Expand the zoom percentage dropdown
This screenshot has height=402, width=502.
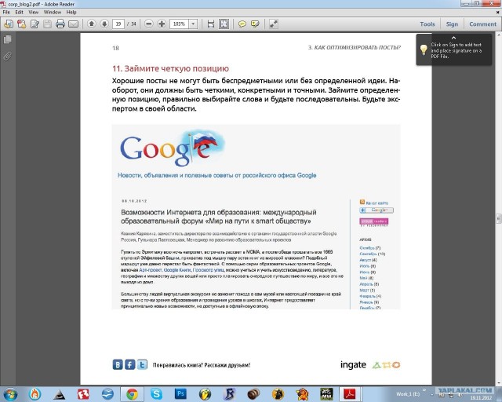(192, 24)
